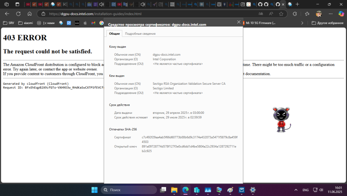The image size is (347, 196).
Task: Open the Windows Start menu
Action: point(95,190)
